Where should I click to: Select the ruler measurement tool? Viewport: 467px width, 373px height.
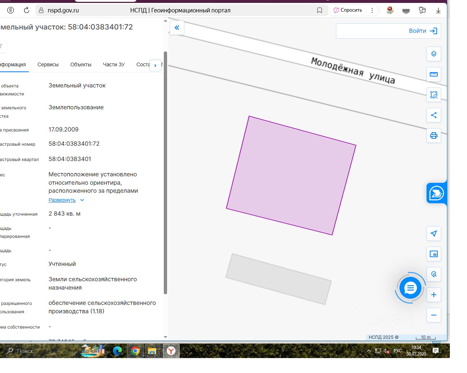click(434, 74)
